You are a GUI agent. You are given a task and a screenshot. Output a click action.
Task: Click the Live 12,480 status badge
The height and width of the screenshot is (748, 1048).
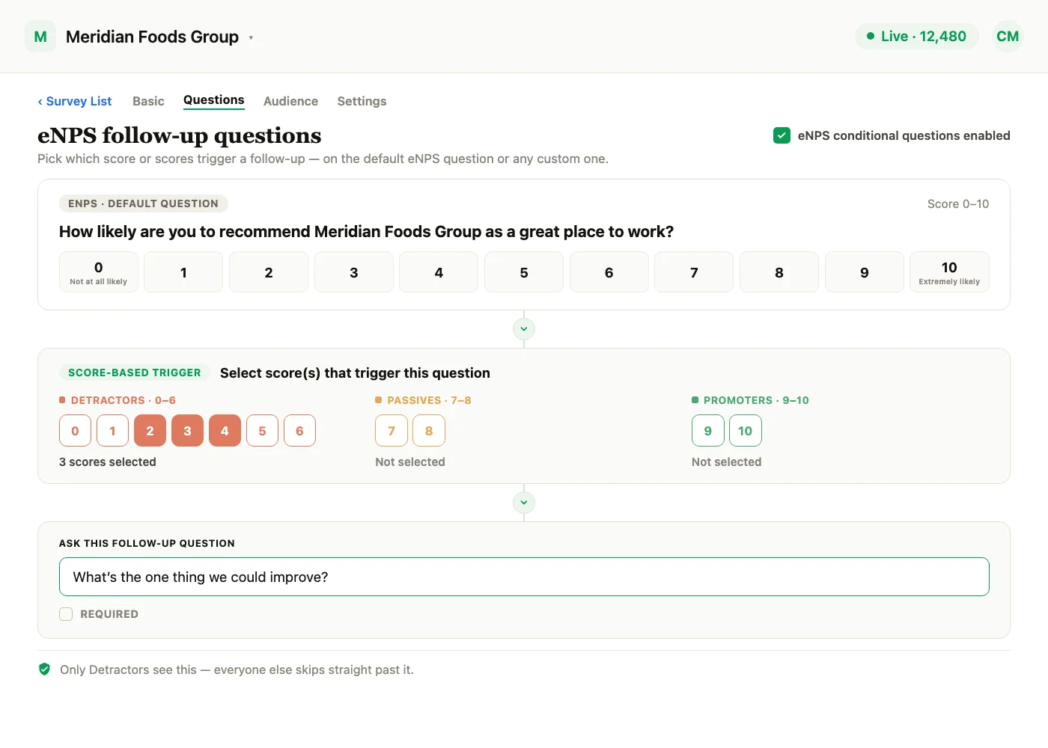pyautogui.click(x=917, y=36)
